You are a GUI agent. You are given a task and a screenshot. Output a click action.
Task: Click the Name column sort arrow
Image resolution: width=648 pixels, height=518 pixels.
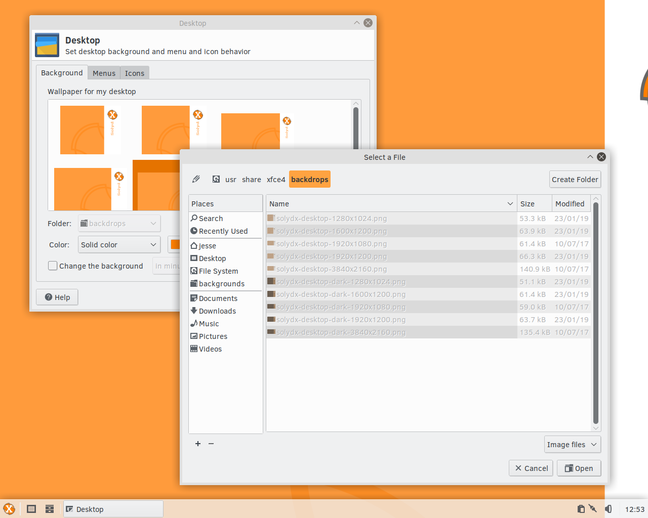(510, 203)
